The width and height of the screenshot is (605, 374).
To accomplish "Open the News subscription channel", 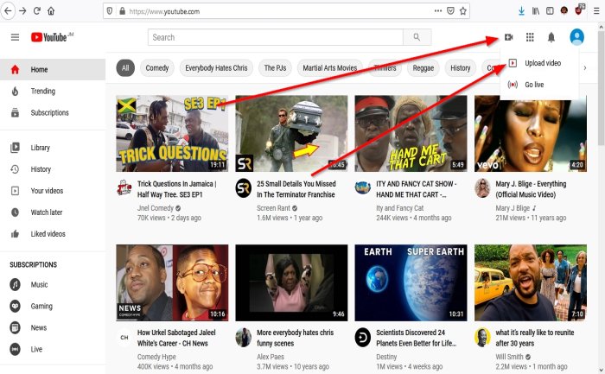I will coord(53,327).
